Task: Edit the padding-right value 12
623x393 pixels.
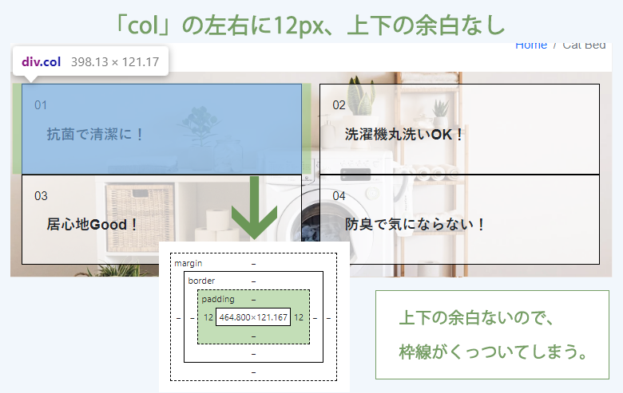Action: [x=299, y=317]
